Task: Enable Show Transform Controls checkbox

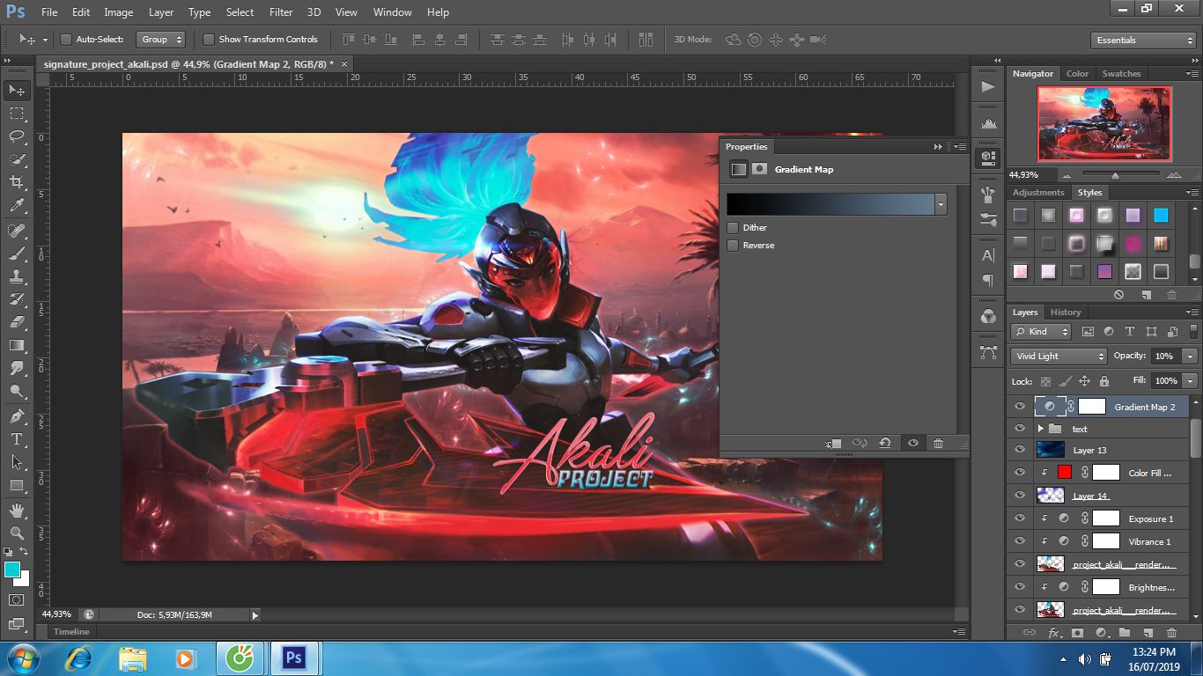Action: coord(209,40)
